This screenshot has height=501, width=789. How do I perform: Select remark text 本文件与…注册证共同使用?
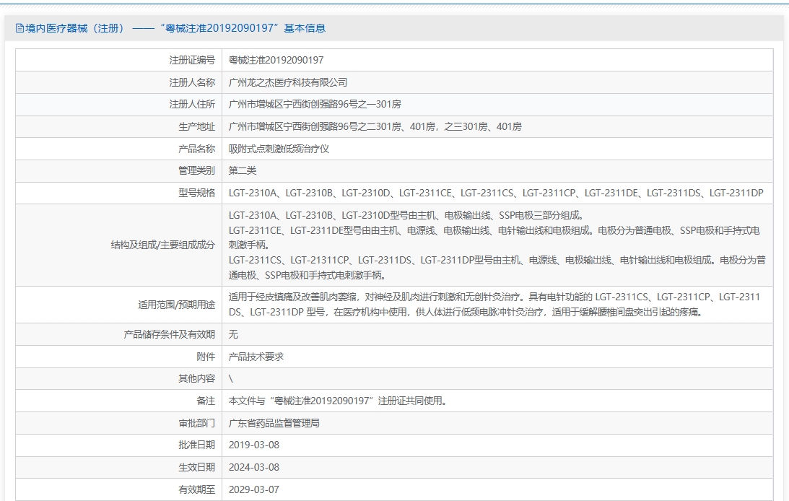338,401
